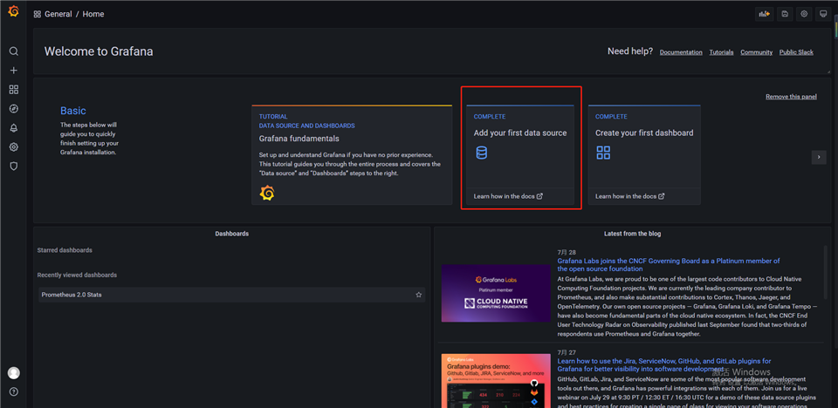Open the Alerting bell icon
Screen dimensions: 838x408
tap(14, 128)
